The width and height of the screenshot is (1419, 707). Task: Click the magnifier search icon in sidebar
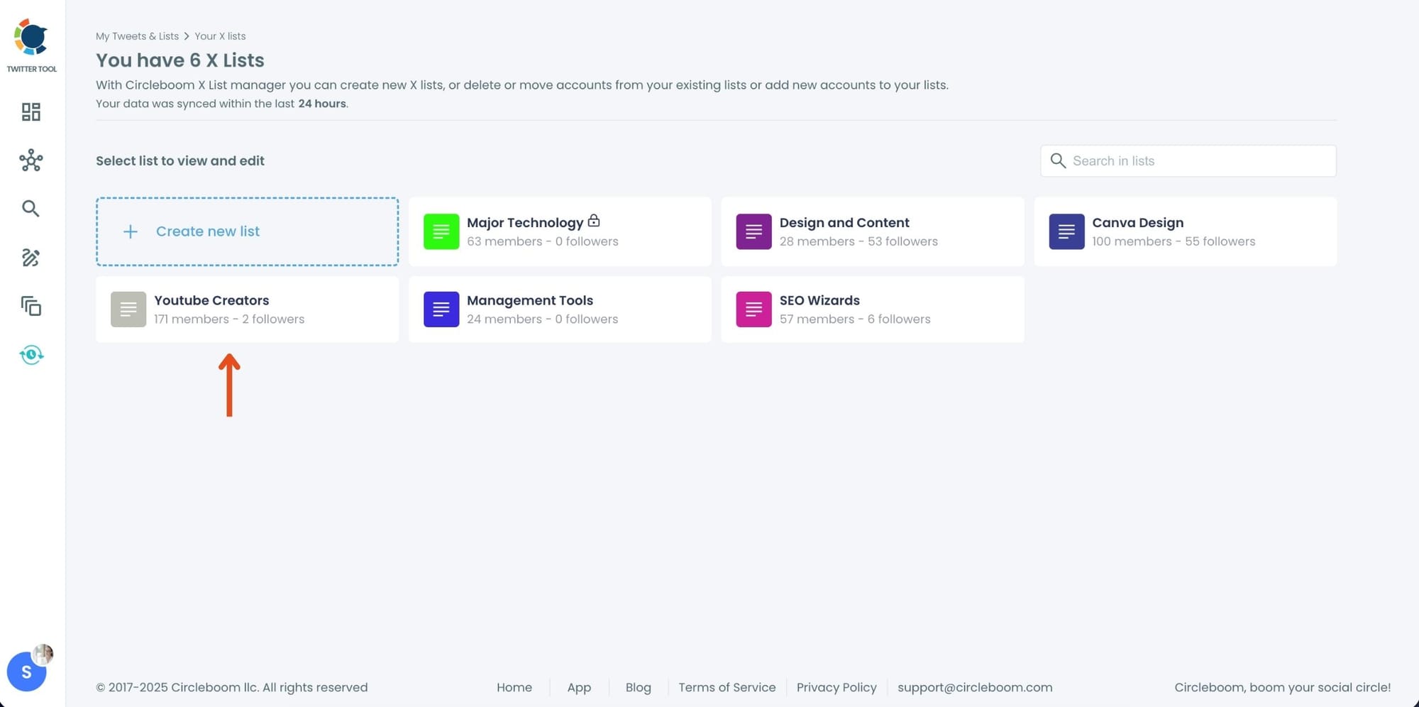click(31, 209)
